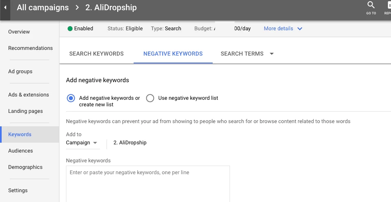Select 'Use negative keyword list' option
Image resolution: width=391 pixels, height=202 pixels.
pyautogui.click(x=150, y=98)
